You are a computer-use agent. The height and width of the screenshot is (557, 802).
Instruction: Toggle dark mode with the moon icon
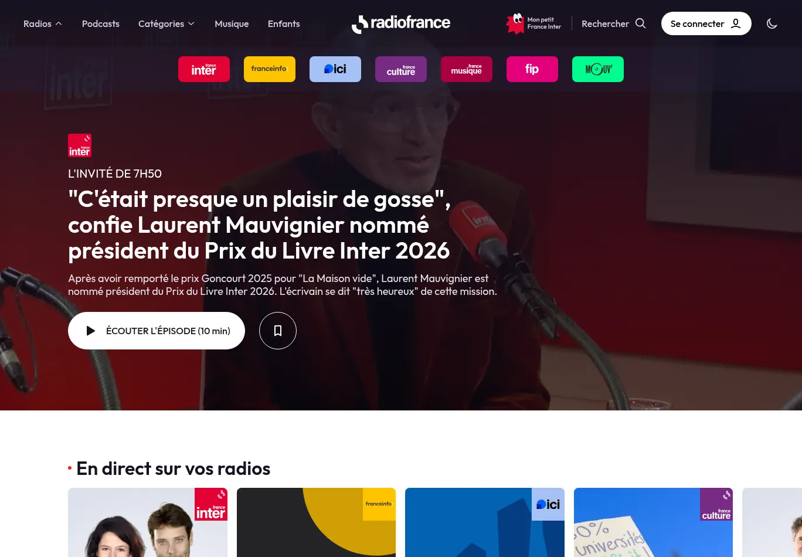click(x=772, y=23)
